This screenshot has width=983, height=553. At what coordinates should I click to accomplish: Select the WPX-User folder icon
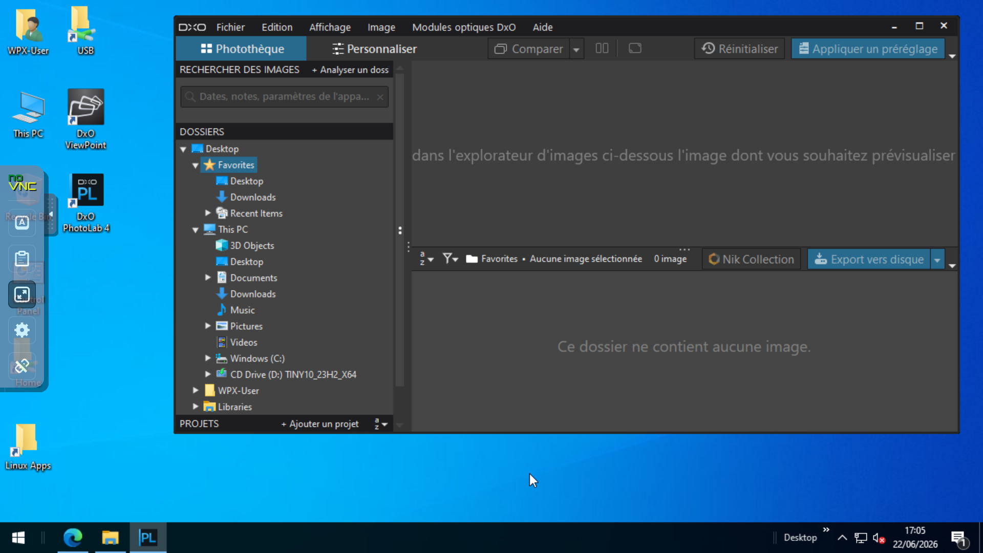(x=209, y=391)
